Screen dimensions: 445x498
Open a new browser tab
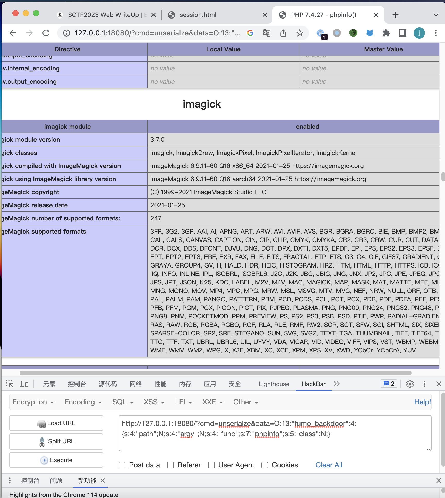click(x=396, y=15)
